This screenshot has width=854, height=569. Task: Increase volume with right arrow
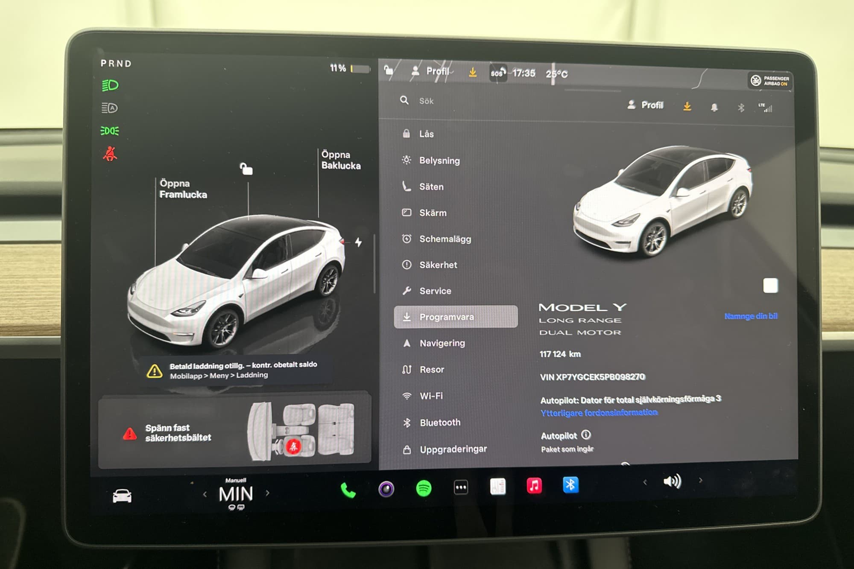coord(700,480)
